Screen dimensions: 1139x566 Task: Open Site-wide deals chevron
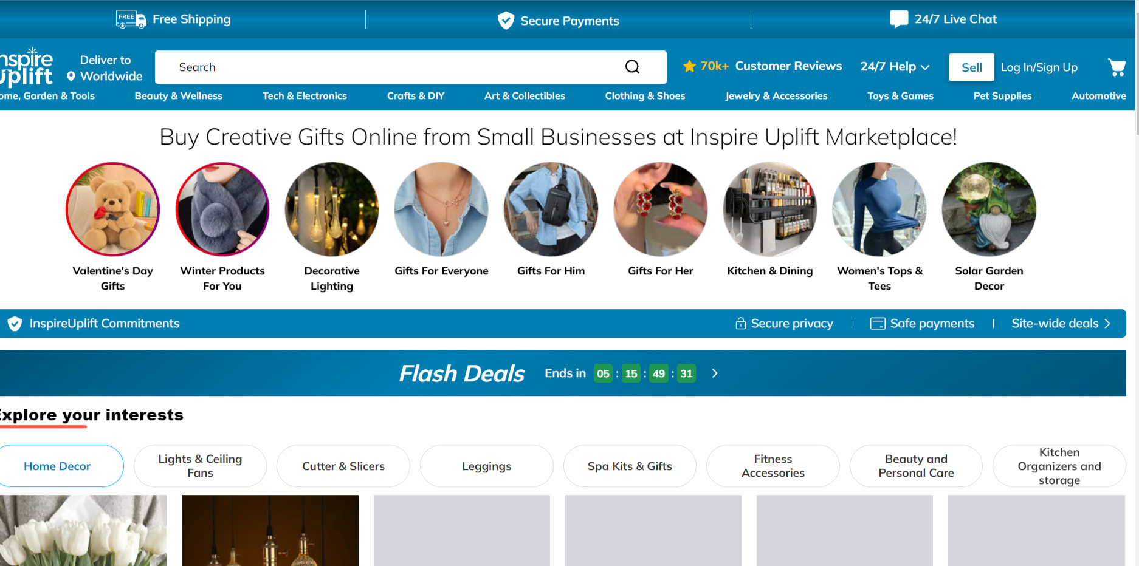pos(1107,324)
